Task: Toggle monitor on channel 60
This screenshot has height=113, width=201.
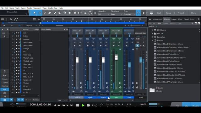Action: point(106,46)
